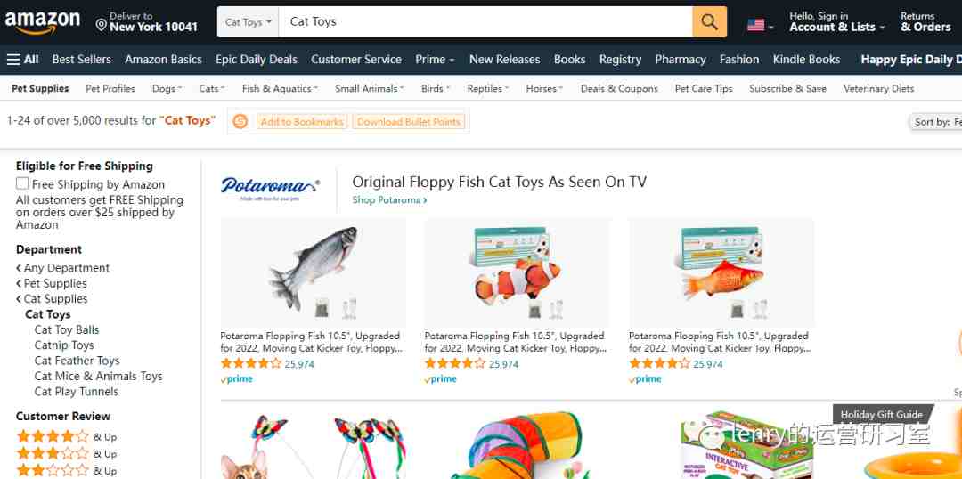Open the Sort by dropdown

click(x=935, y=122)
